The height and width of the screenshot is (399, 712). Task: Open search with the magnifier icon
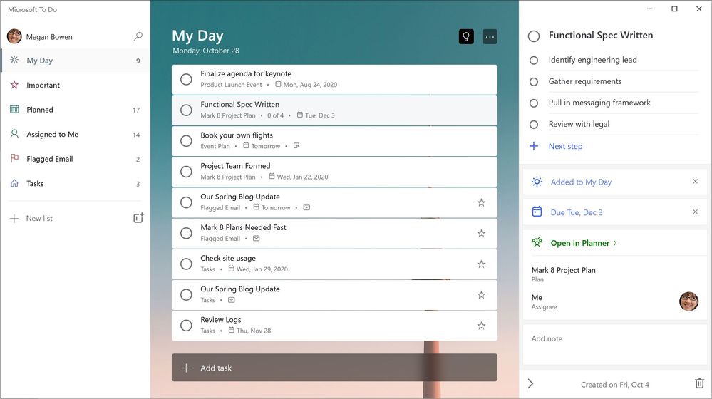pyautogui.click(x=138, y=36)
